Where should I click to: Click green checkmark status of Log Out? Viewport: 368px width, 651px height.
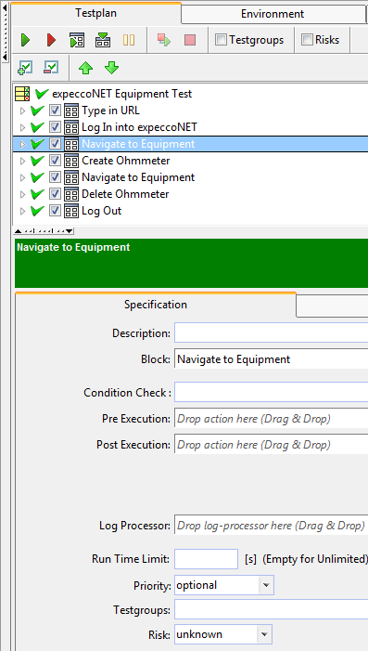coord(37,211)
